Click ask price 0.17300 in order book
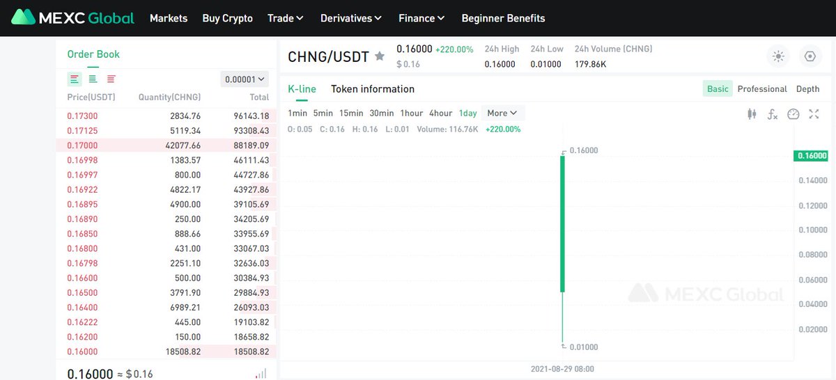Viewport: 836px width, 380px height. tap(82, 116)
